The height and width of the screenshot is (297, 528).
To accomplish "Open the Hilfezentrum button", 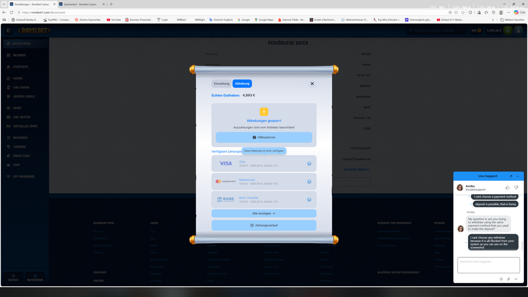I will click(x=264, y=137).
